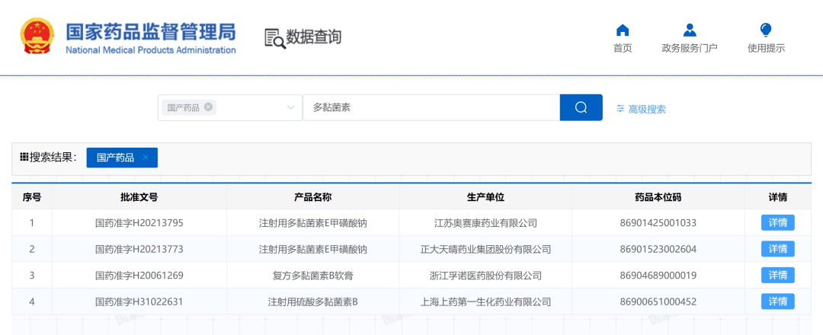Select approval number 国药准字H20213773
The height and width of the screenshot is (335, 823).
139,249
